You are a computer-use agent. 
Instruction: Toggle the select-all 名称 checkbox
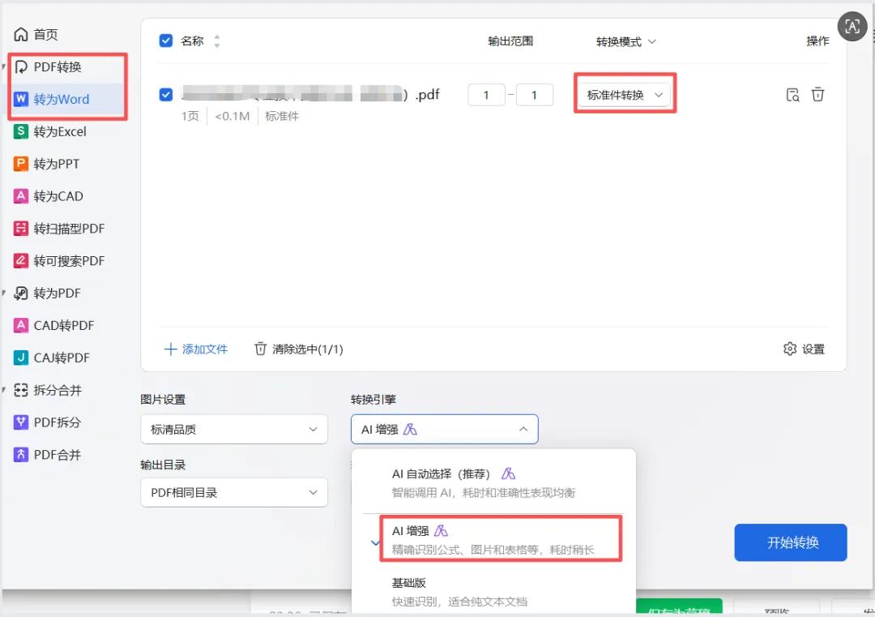click(166, 41)
